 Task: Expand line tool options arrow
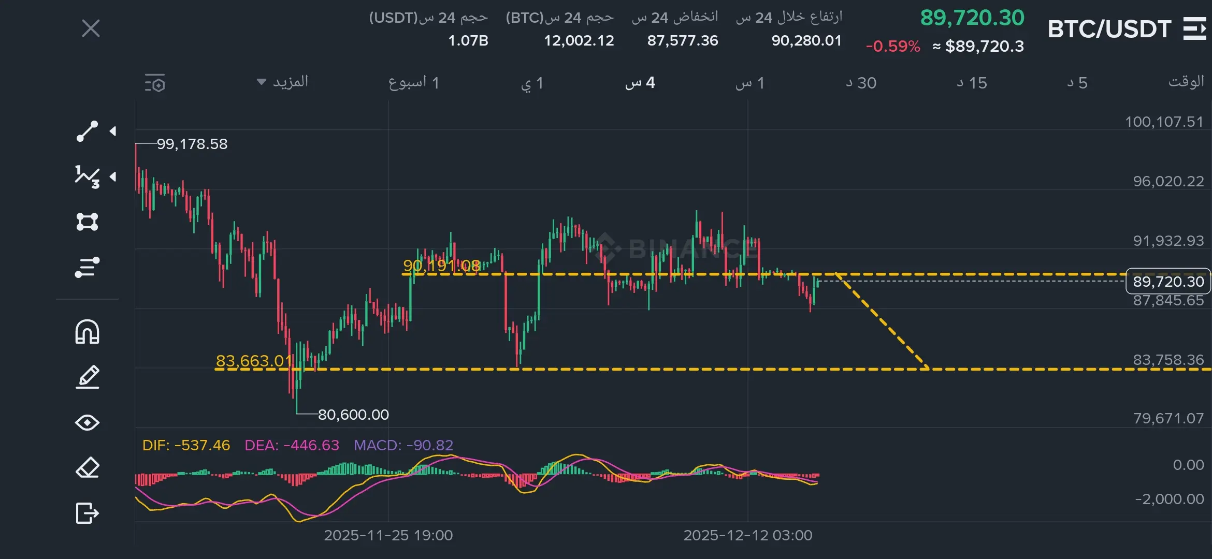[x=113, y=131]
